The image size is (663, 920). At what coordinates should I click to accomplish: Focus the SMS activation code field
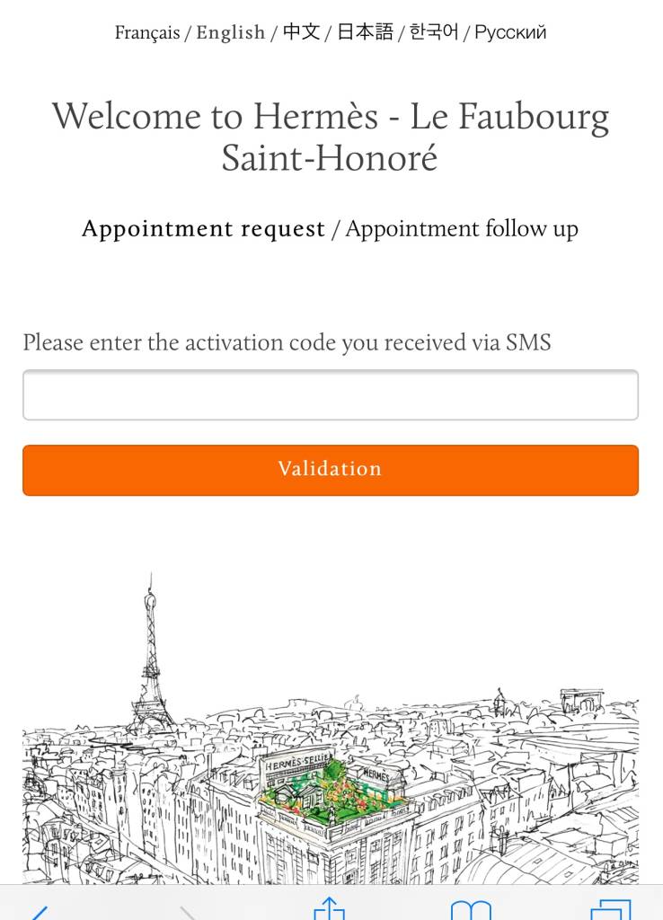331,395
